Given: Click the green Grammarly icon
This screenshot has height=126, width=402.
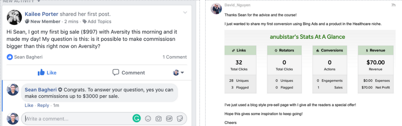Looking at the screenshot, I should [136, 118].
